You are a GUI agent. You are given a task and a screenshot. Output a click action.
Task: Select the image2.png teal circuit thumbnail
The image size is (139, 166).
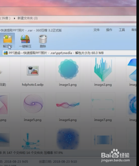tap(103, 69)
